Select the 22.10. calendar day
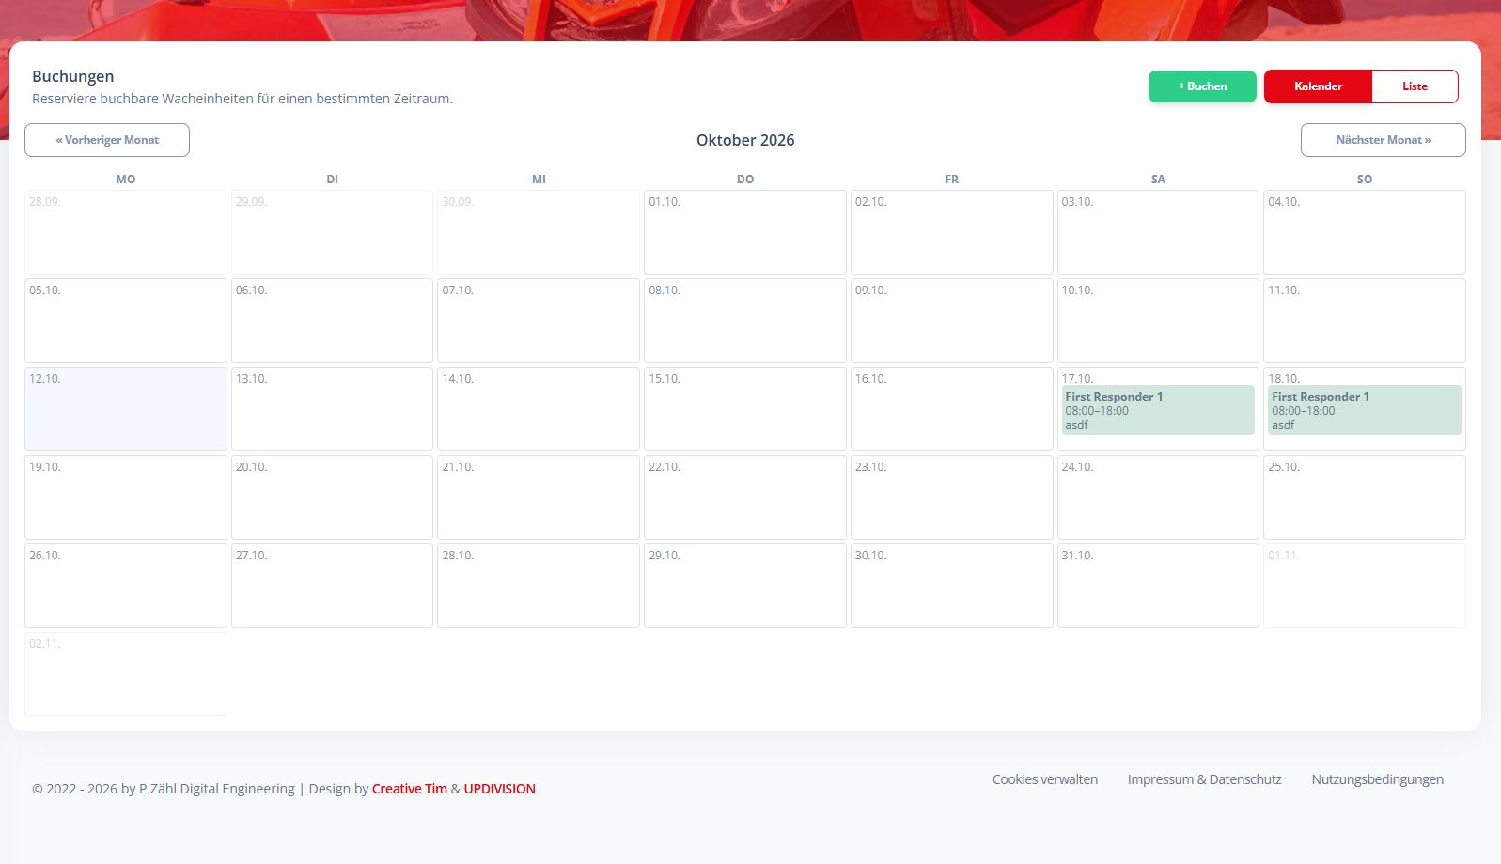This screenshot has height=864, width=1501. point(745,497)
